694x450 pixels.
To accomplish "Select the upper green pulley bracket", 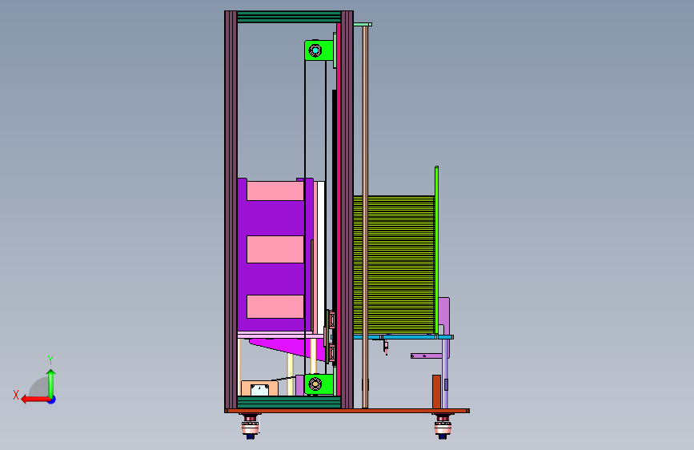I will point(319,50).
